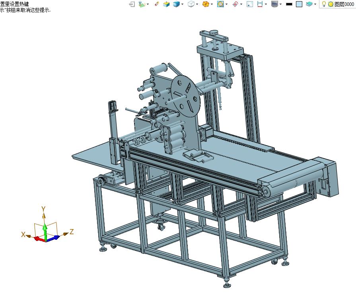Open the wireframe cube view dropdown arrow
Viewport: 356px width, 301px height.
pos(197,4)
